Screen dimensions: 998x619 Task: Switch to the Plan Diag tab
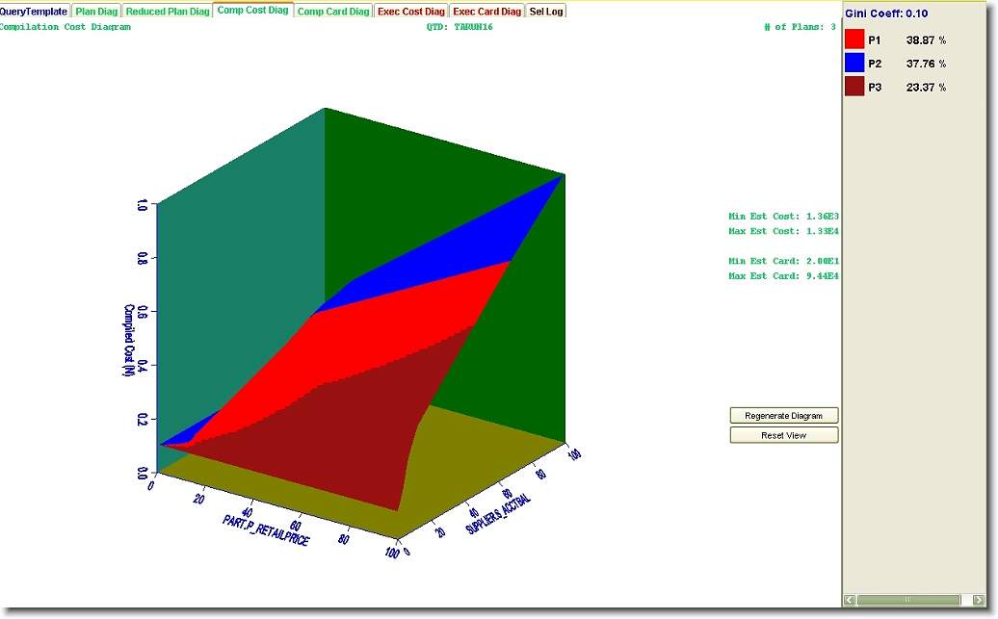(x=96, y=12)
